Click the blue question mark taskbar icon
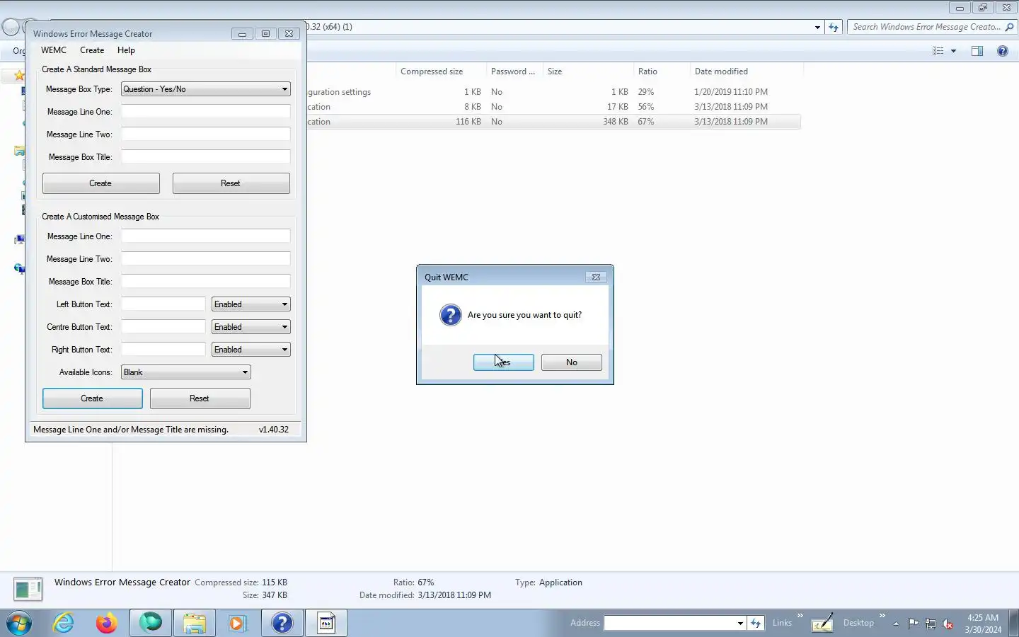 pyautogui.click(x=282, y=623)
